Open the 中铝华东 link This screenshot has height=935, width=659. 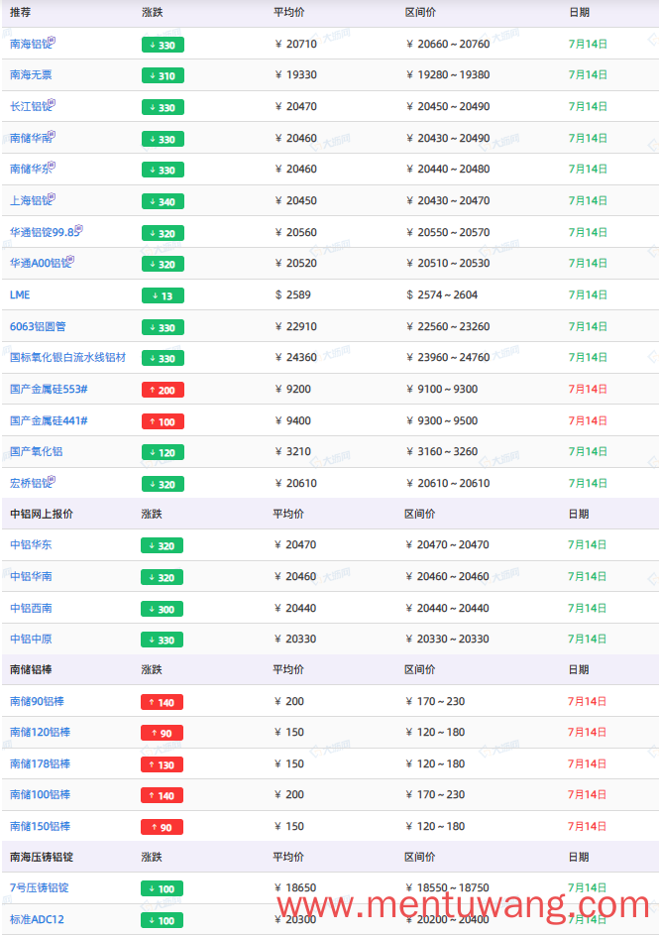pyautogui.click(x=31, y=545)
